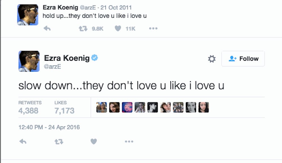Click the verified badge beside Ezra Koenig
282x163 pixels.
tap(94, 58)
